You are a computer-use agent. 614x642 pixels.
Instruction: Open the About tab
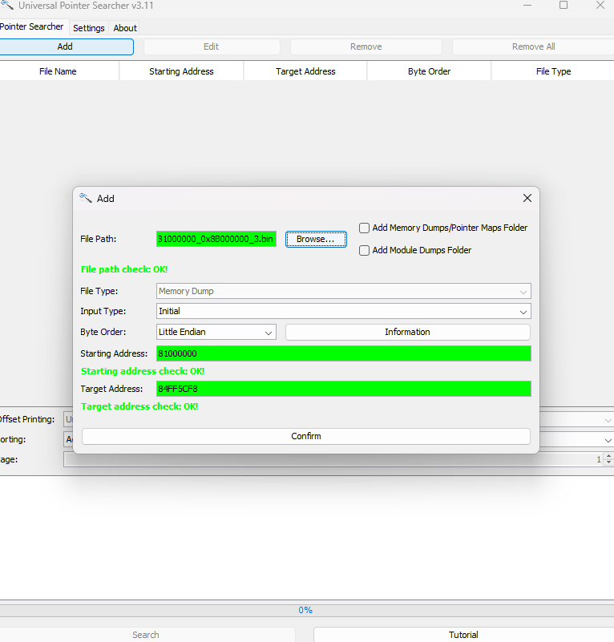tap(125, 28)
